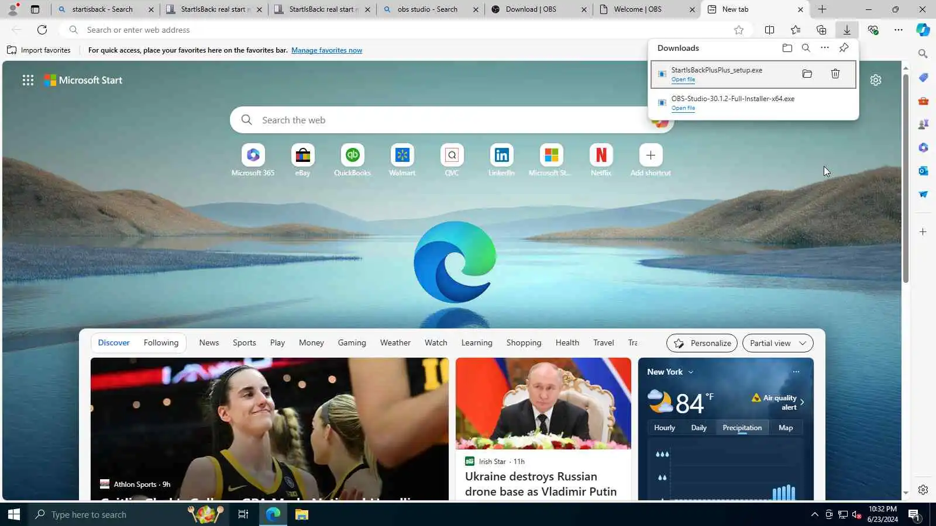Open eBay shortcut tile
The image size is (936, 526).
click(x=302, y=160)
